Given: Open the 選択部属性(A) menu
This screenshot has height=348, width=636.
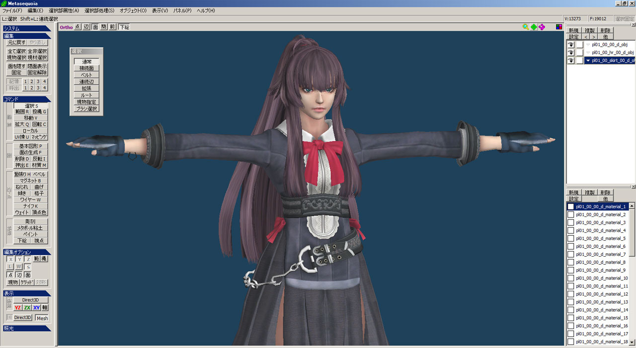Looking at the screenshot, I should (x=64, y=10).
